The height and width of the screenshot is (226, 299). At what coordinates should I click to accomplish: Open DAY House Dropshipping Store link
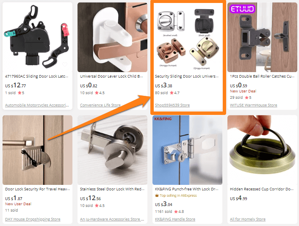point(33,219)
